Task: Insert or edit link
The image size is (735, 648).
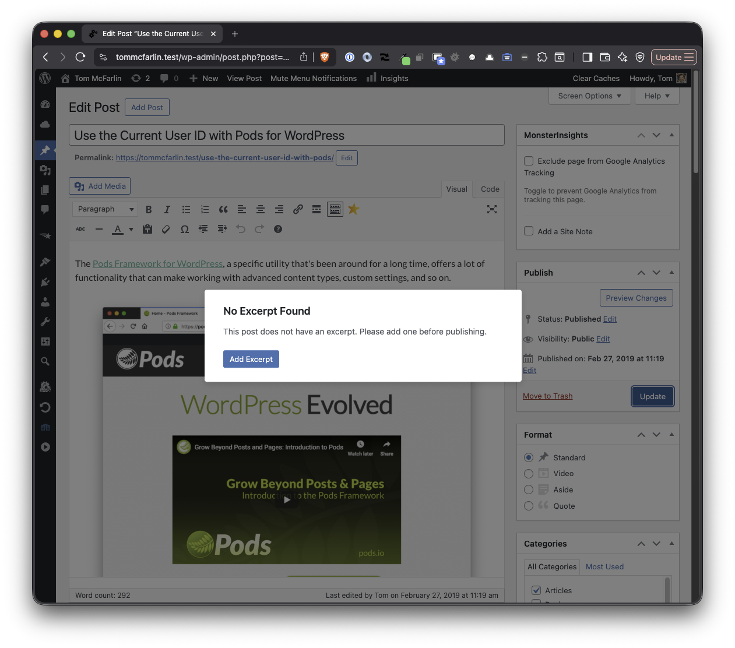Action: [298, 209]
